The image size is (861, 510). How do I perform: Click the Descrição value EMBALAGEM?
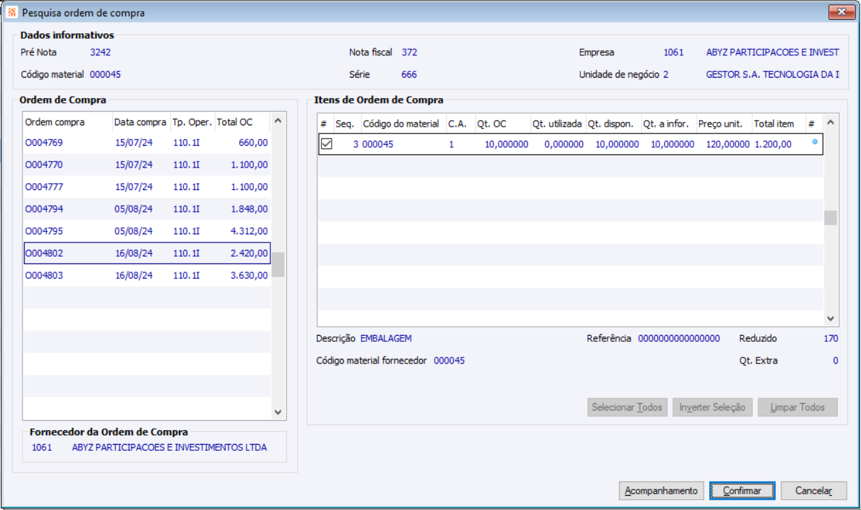(x=386, y=338)
